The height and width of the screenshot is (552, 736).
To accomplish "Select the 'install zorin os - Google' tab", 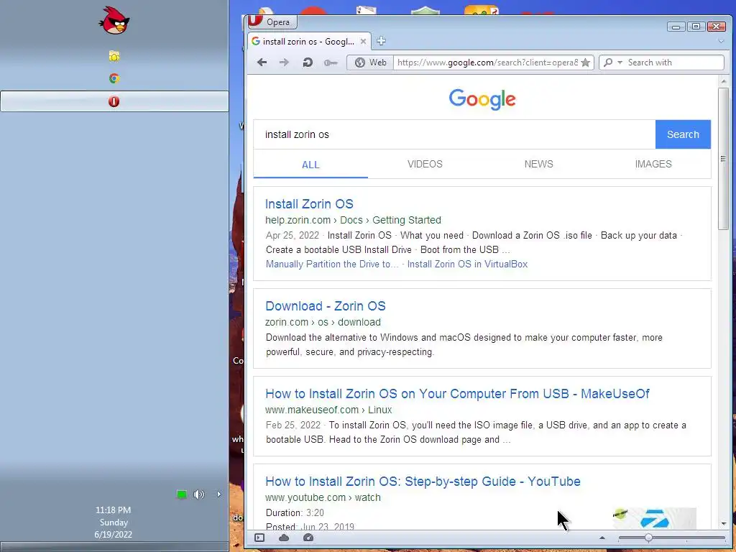I will (308, 41).
